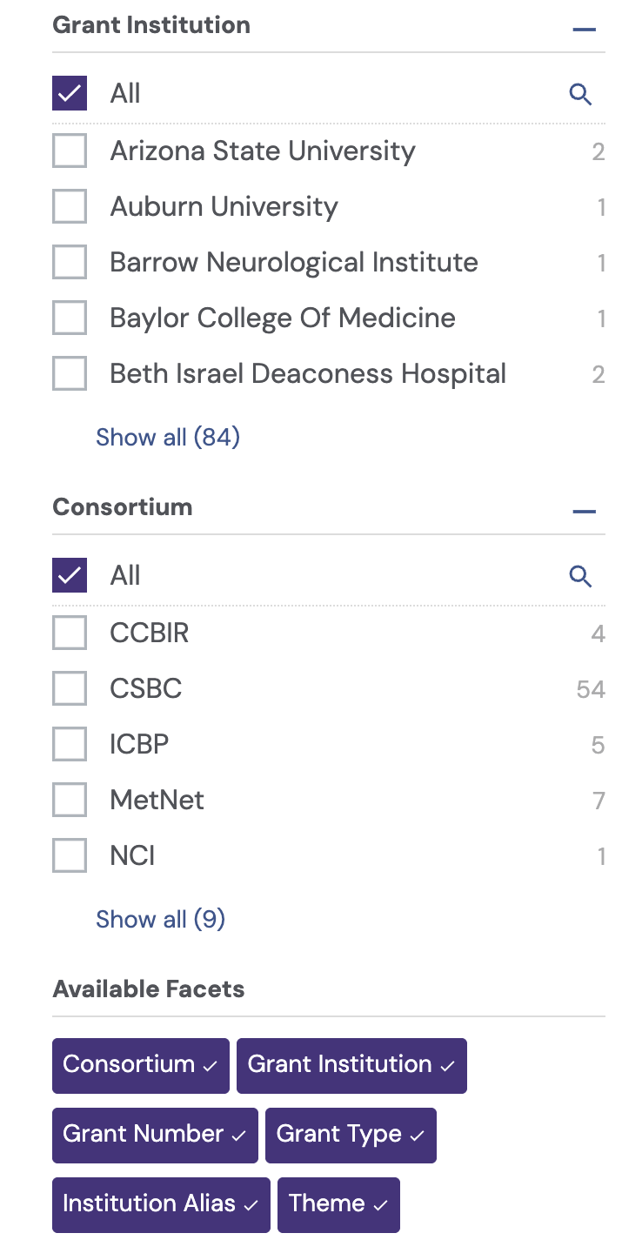Select the CSBC consortium checkbox
The image size is (642, 1260).
pos(70,688)
